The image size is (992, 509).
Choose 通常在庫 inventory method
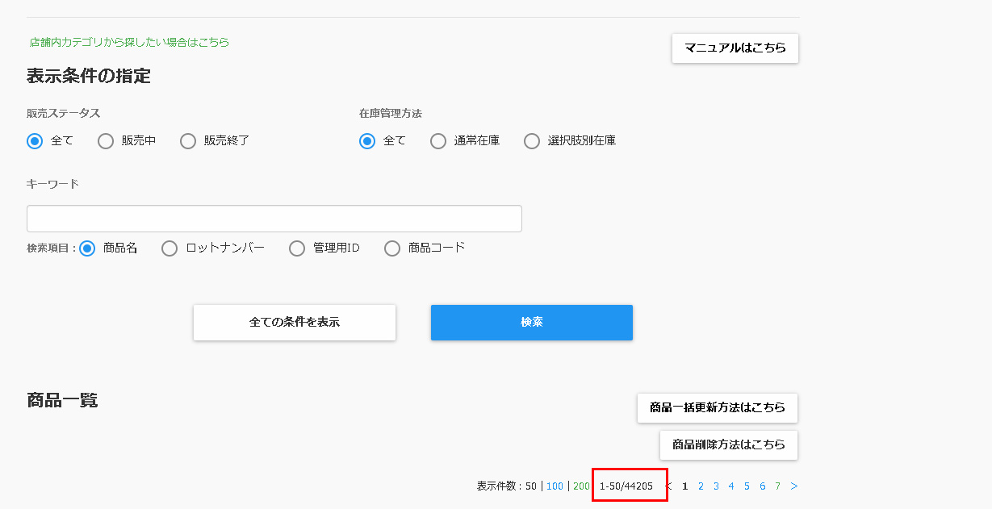click(x=438, y=141)
